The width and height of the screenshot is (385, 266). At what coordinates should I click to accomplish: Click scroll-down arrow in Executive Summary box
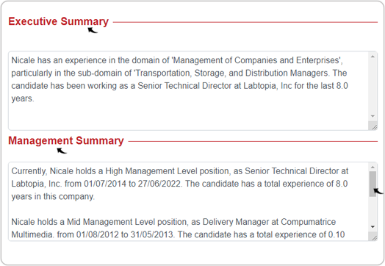click(373, 116)
